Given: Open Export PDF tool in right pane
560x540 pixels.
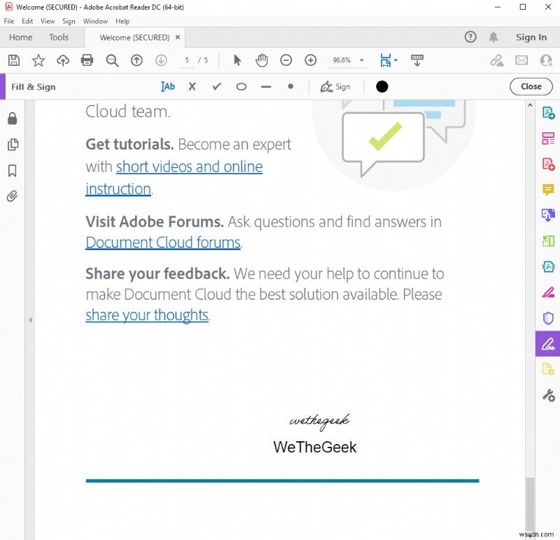Looking at the screenshot, I should click(x=548, y=113).
